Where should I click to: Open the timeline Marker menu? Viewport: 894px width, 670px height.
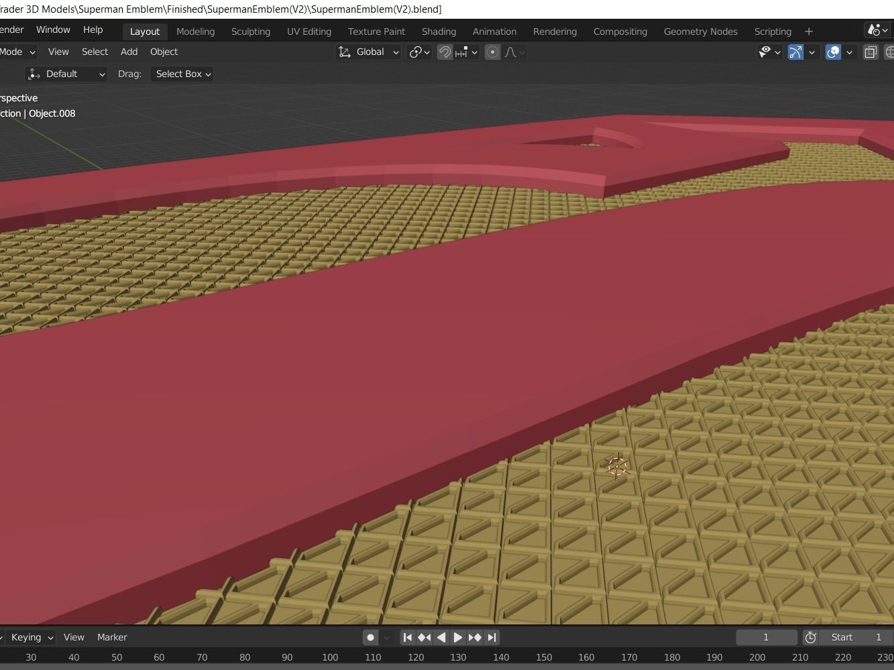pyautogui.click(x=112, y=637)
